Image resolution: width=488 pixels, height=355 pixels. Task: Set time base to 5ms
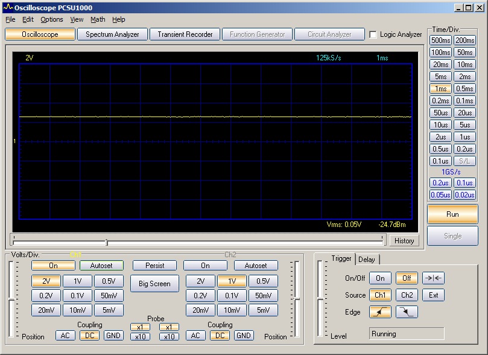tap(440, 77)
